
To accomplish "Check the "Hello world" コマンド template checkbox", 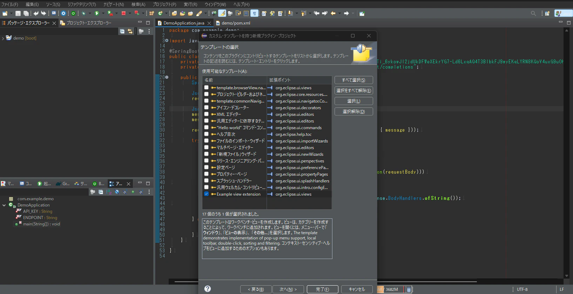I will tap(207, 127).
